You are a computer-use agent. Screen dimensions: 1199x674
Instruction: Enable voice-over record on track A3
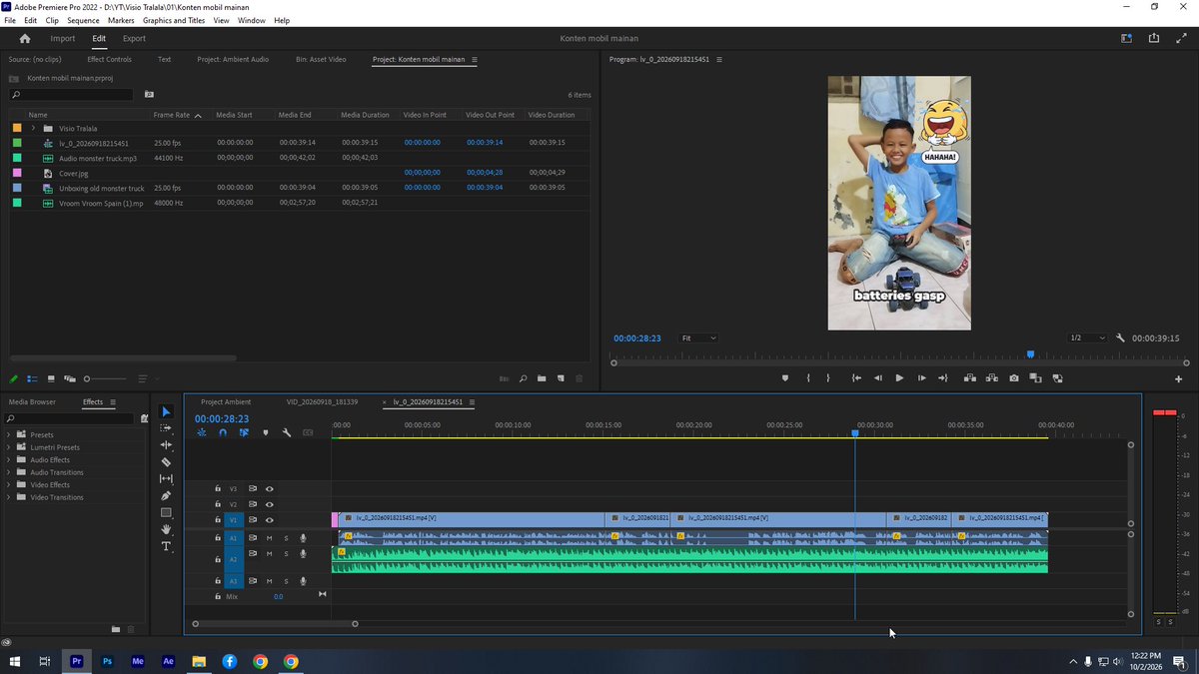(303, 580)
